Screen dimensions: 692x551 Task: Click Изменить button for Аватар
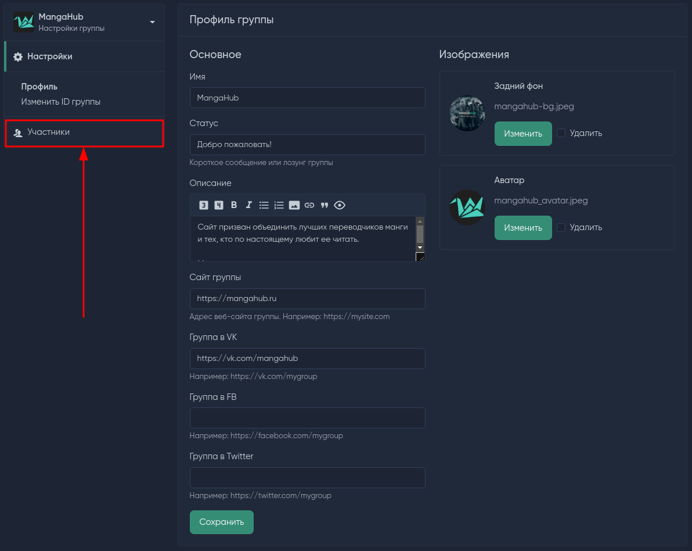point(523,228)
